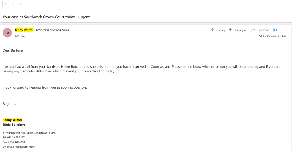Viewport: 292px width, 151px height.
Task: Click the received date Wed 08/05/2013 14:26
Action: (272, 36)
